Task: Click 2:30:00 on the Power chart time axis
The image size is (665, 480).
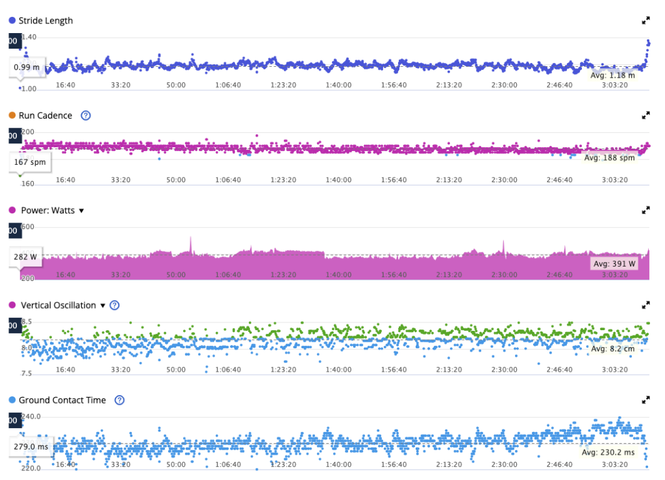Action: [504, 275]
